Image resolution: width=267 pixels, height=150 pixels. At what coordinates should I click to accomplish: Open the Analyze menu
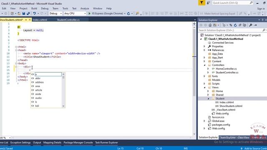pyautogui.click(x=85, y=8)
